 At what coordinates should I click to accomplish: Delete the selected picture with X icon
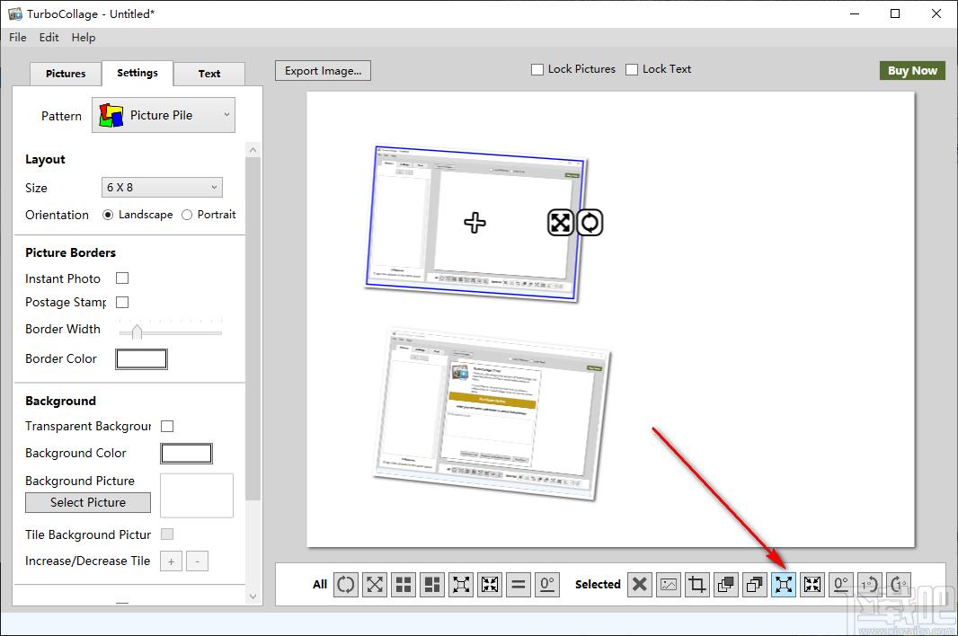pos(640,585)
